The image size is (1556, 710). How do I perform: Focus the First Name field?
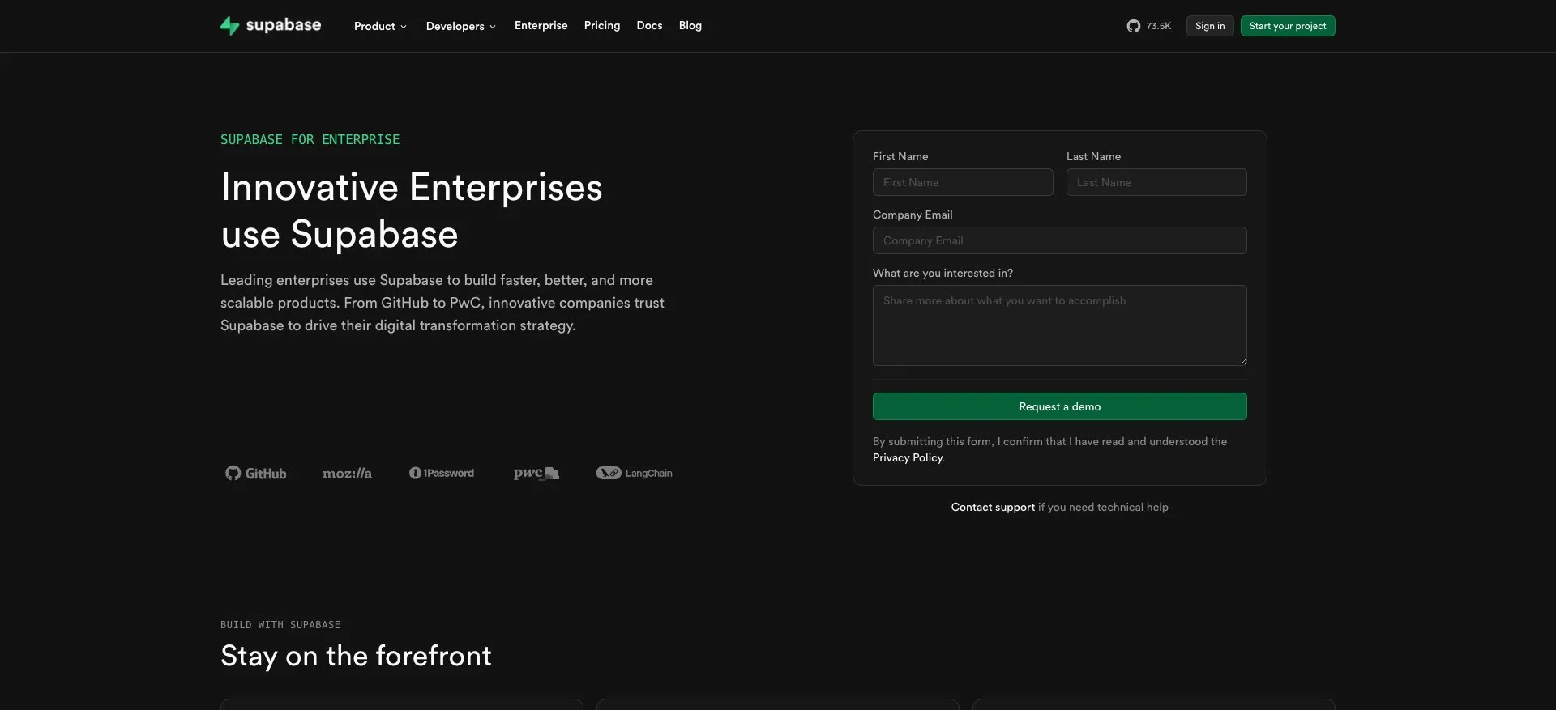click(963, 182)
